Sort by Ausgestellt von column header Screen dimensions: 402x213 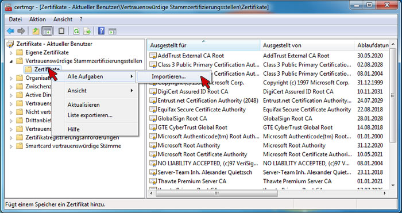[307, 45]
